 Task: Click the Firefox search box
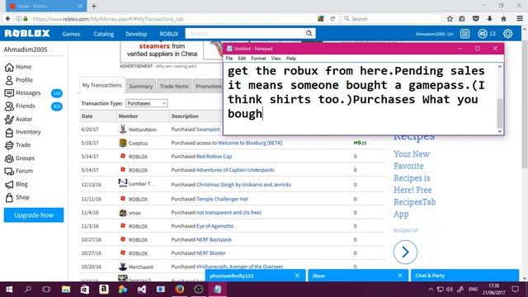(392, 19)
